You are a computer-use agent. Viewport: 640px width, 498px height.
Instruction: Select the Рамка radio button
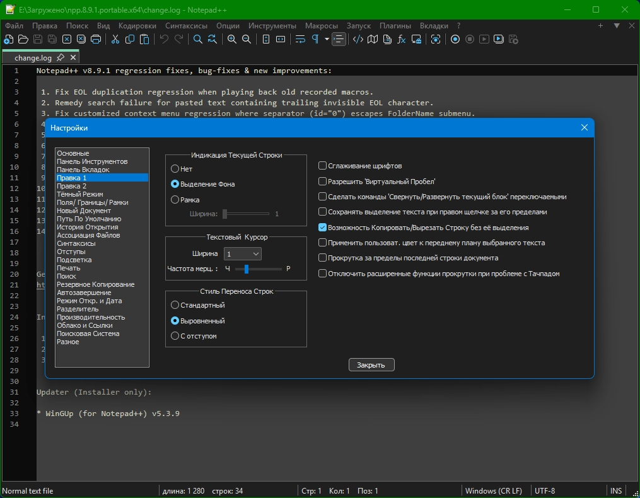(175, 200)
